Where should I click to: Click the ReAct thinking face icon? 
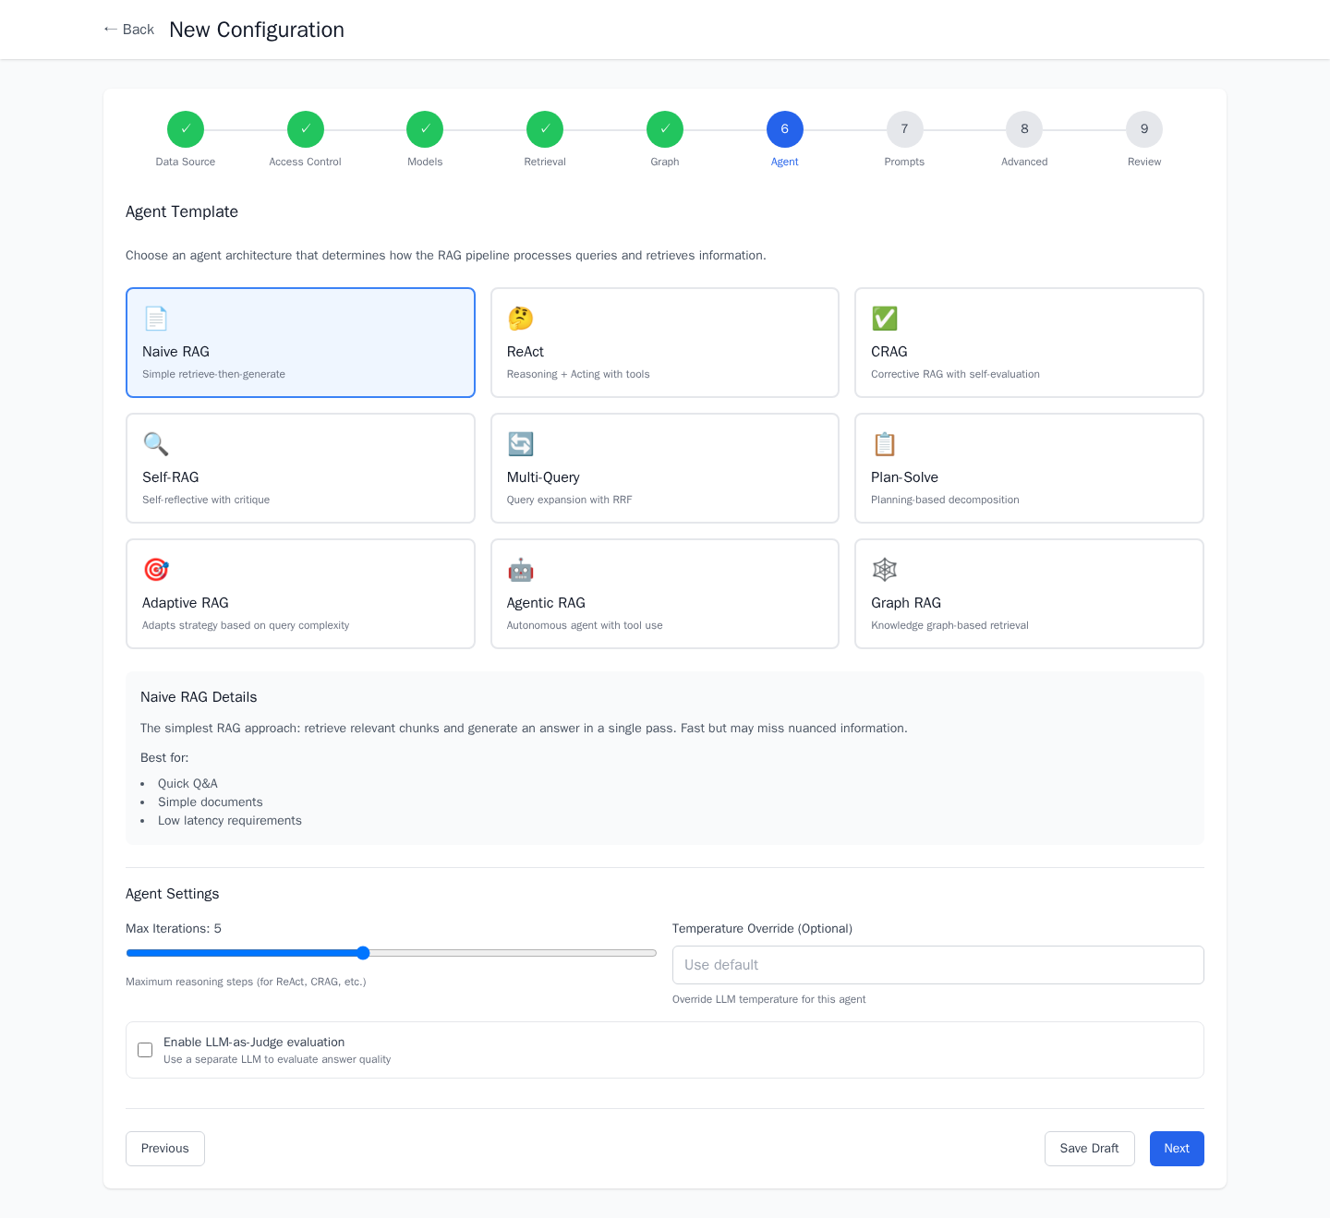click(520, 319)
